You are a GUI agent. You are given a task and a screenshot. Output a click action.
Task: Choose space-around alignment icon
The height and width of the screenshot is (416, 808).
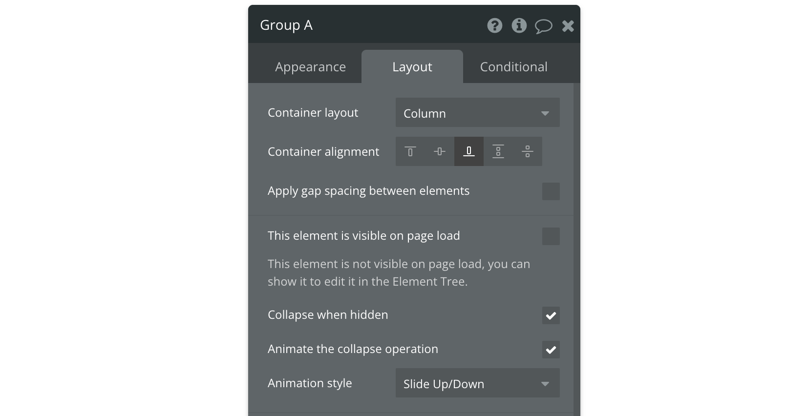528,151
